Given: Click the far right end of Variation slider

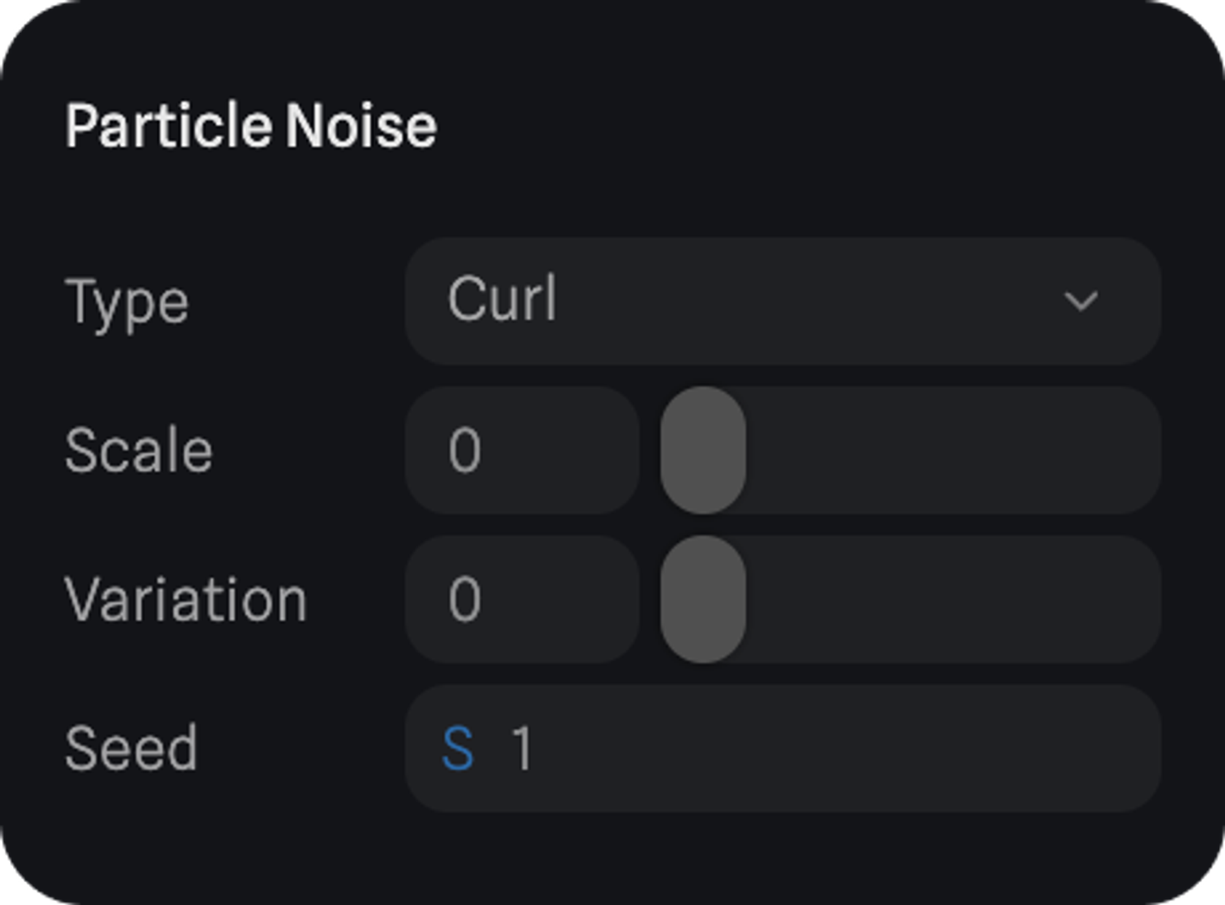Looking at the screenshot, I should click(1144, 599).
